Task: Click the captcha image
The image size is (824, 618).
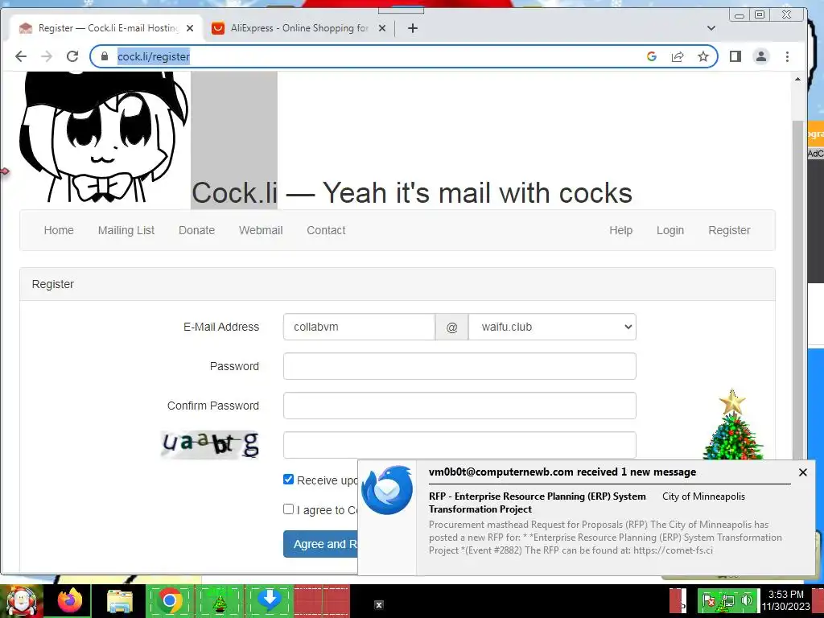Action: (210, 444)
